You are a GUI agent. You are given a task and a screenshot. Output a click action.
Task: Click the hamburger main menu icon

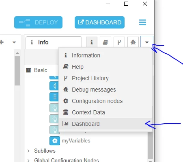[142, 22]
